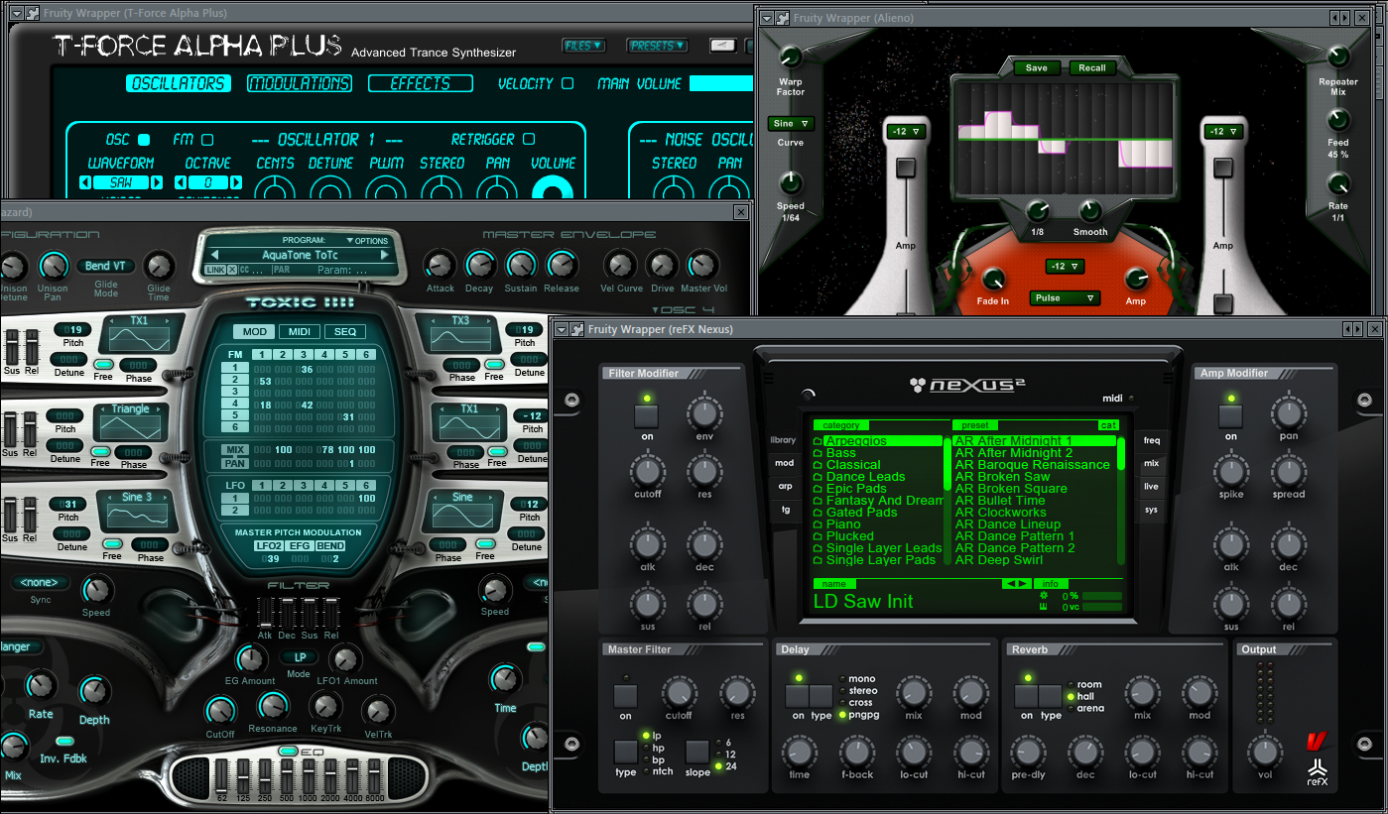Switch to the MIDI tab in Toxic
The width and height of the screenshot is (1388, 814).
coord(299,332)
